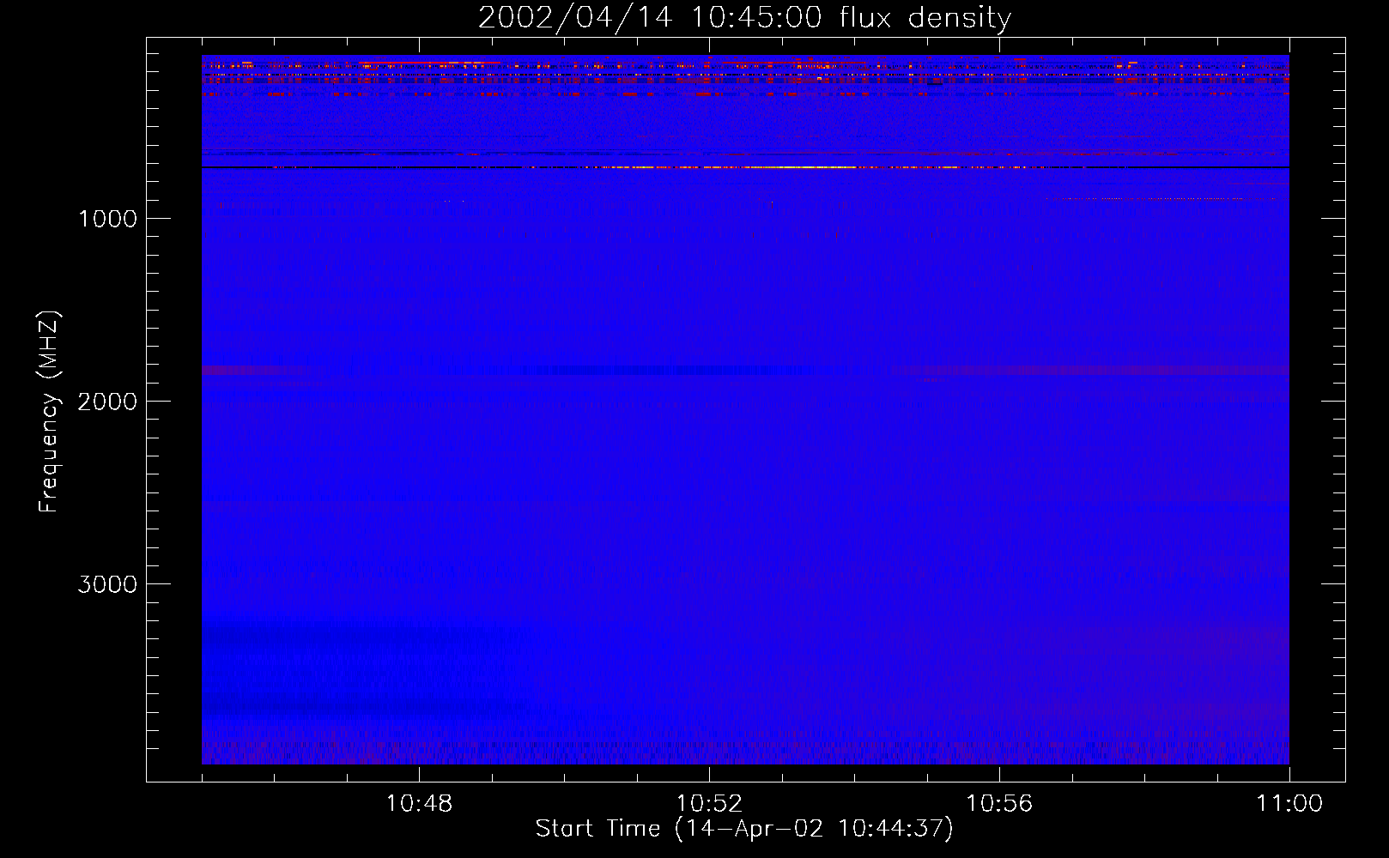Click the 10:56 time tick label
1389x858 pixels.
(999, 804)
